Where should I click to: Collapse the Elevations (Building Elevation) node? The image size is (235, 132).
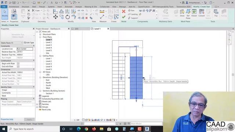point(40,77)
